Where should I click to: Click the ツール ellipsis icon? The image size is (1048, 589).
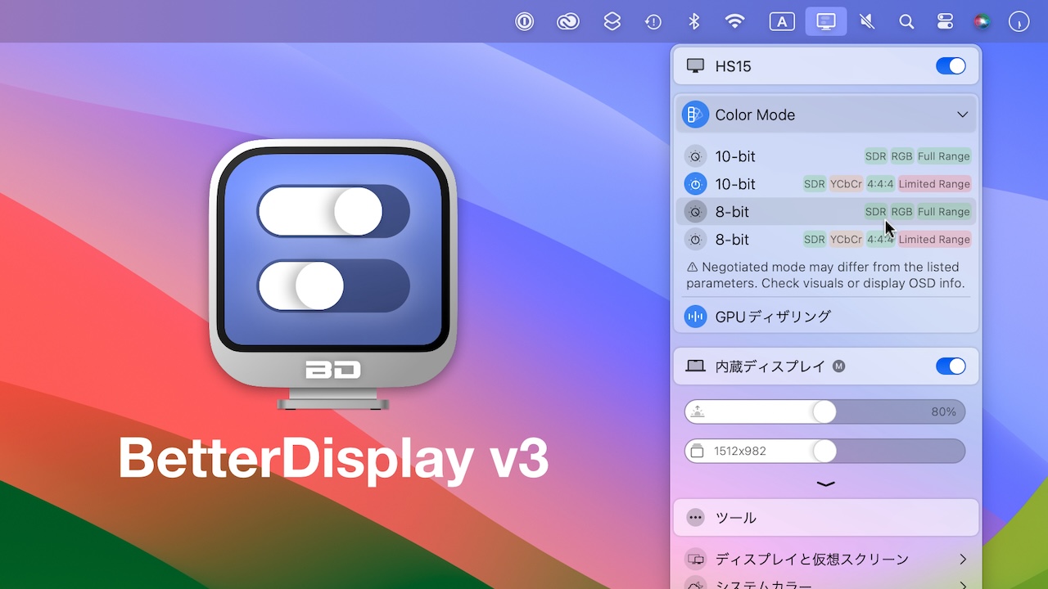[695, 518]
